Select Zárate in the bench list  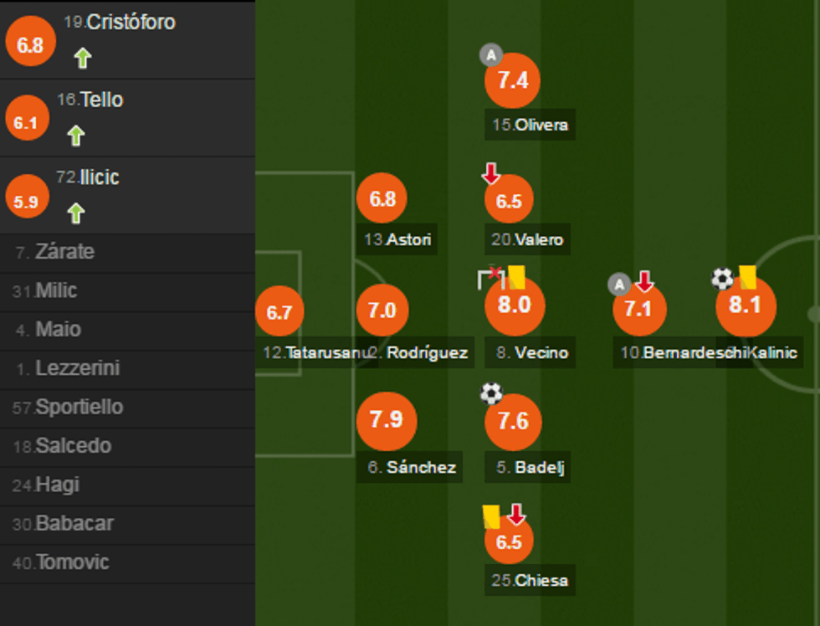64,252
